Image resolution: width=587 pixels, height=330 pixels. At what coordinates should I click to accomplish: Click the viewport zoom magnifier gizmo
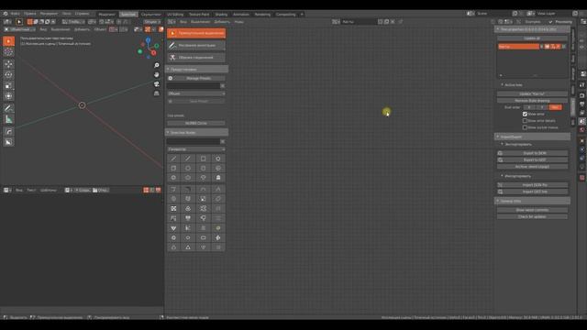[157, 65]
